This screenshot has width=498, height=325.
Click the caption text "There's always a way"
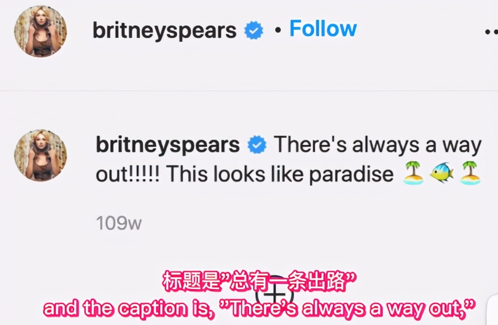point(378,145)
